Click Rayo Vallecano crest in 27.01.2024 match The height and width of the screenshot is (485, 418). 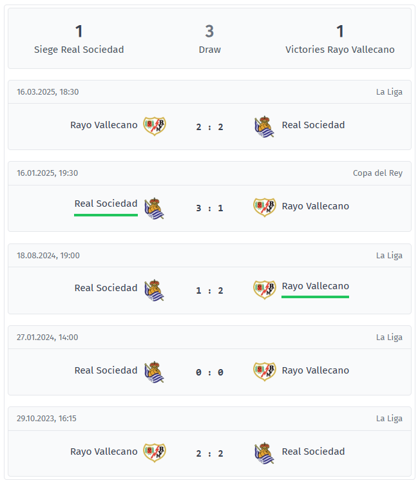pyautogui.click(x=264, y=371)
